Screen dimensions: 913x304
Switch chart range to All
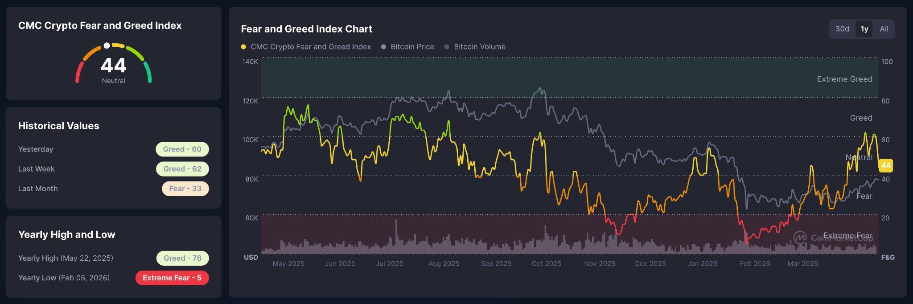(884, 29)
